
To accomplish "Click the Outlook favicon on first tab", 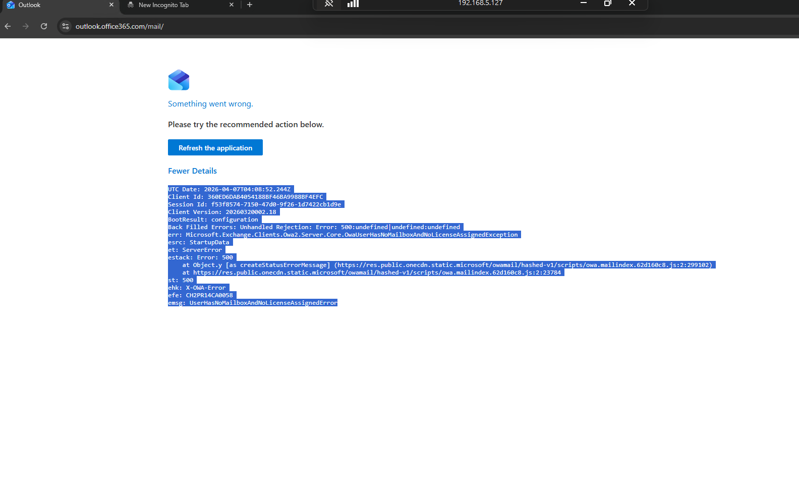I will 11,5.
